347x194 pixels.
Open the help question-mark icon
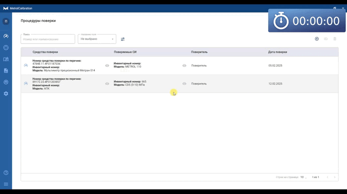[x=6, y=172]
